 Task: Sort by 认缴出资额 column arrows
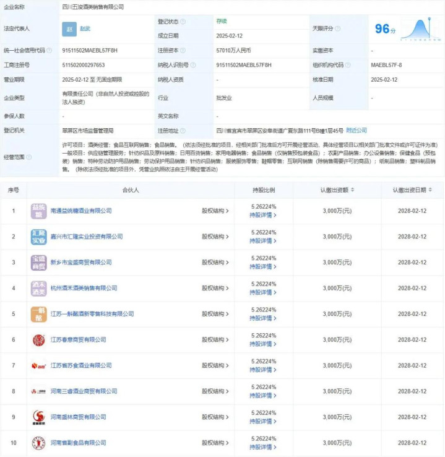352,189
